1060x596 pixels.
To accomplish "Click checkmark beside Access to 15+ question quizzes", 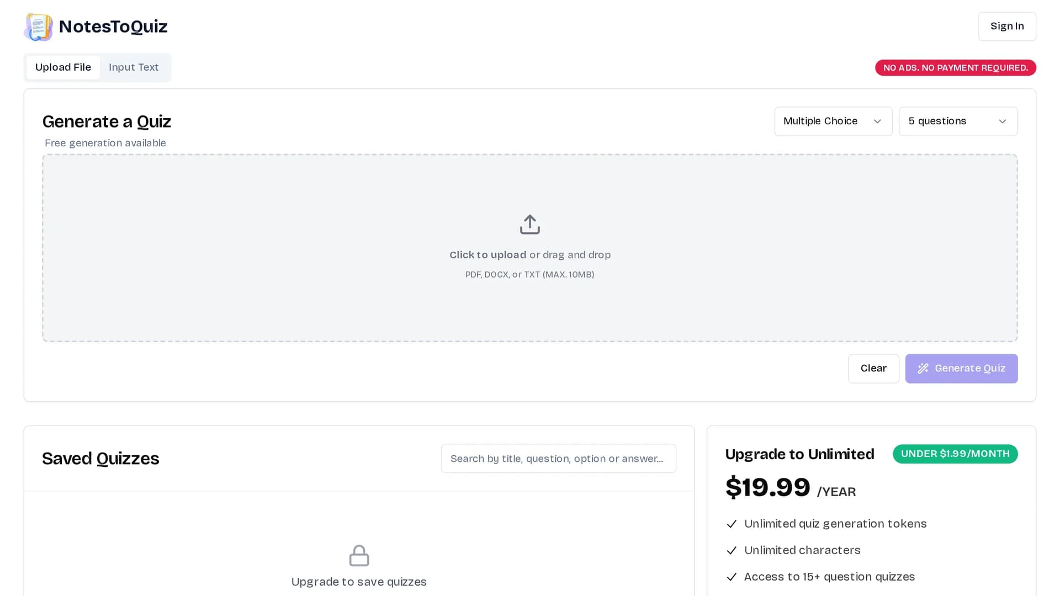I will pos(732,577).
